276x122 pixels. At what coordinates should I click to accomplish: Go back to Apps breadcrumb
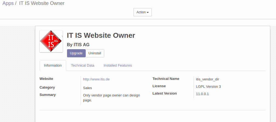point(8,3)
